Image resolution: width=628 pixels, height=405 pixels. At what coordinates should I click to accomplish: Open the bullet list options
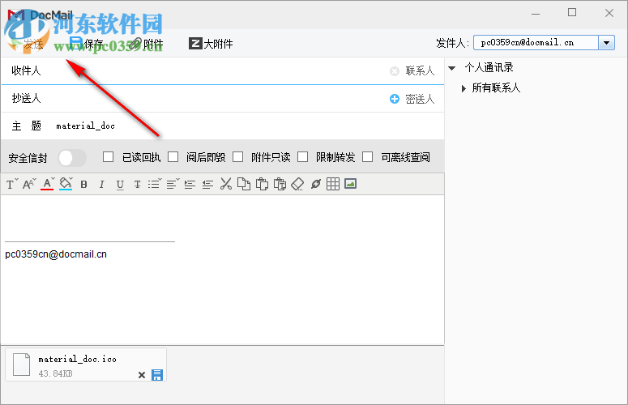tap(155, 184)
